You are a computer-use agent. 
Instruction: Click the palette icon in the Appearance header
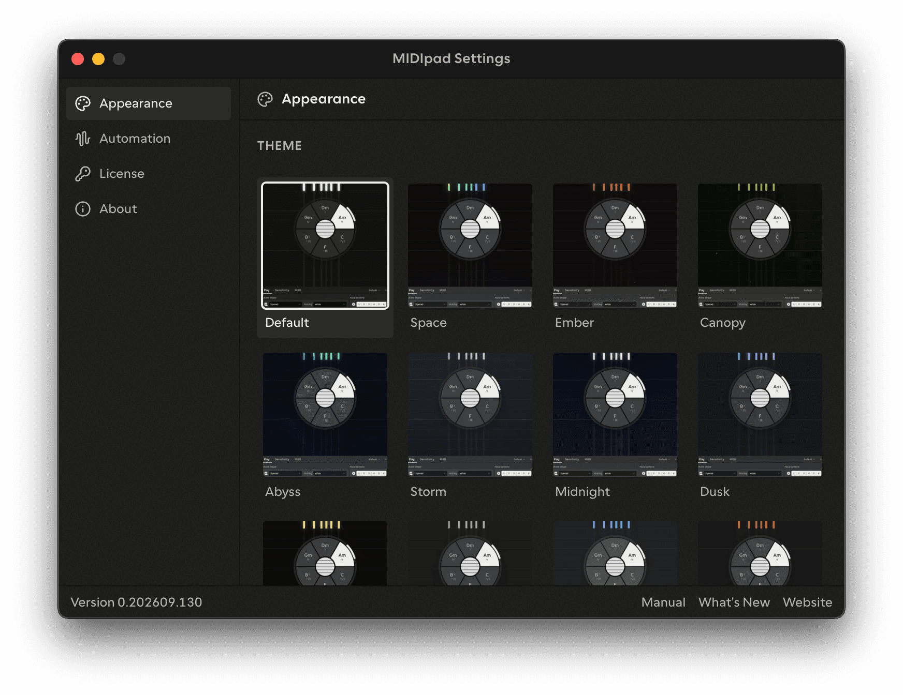point(265,99)
